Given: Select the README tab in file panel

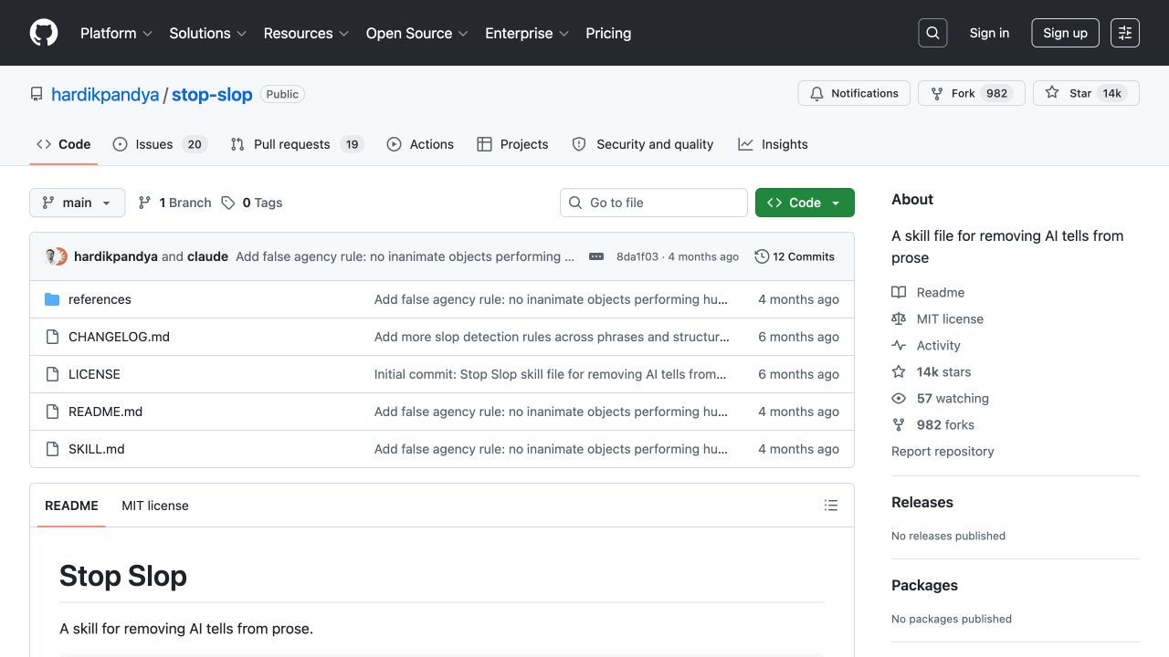Looking at the screenshot, I should click(71, 506).
